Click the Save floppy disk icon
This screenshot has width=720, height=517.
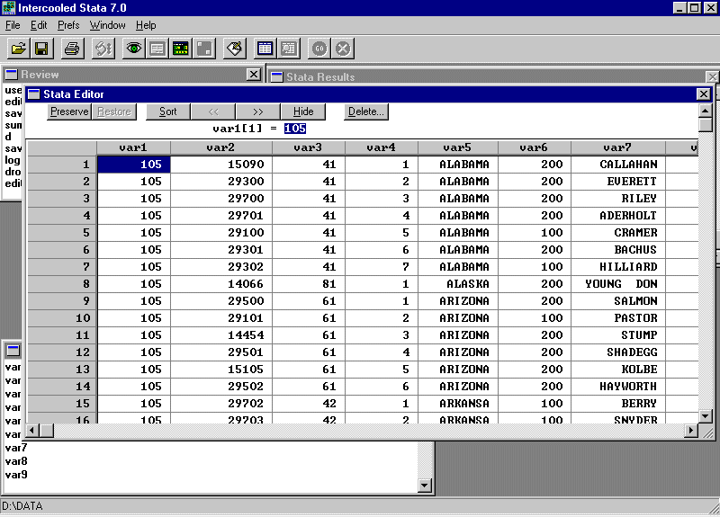[x=41, y=49]
